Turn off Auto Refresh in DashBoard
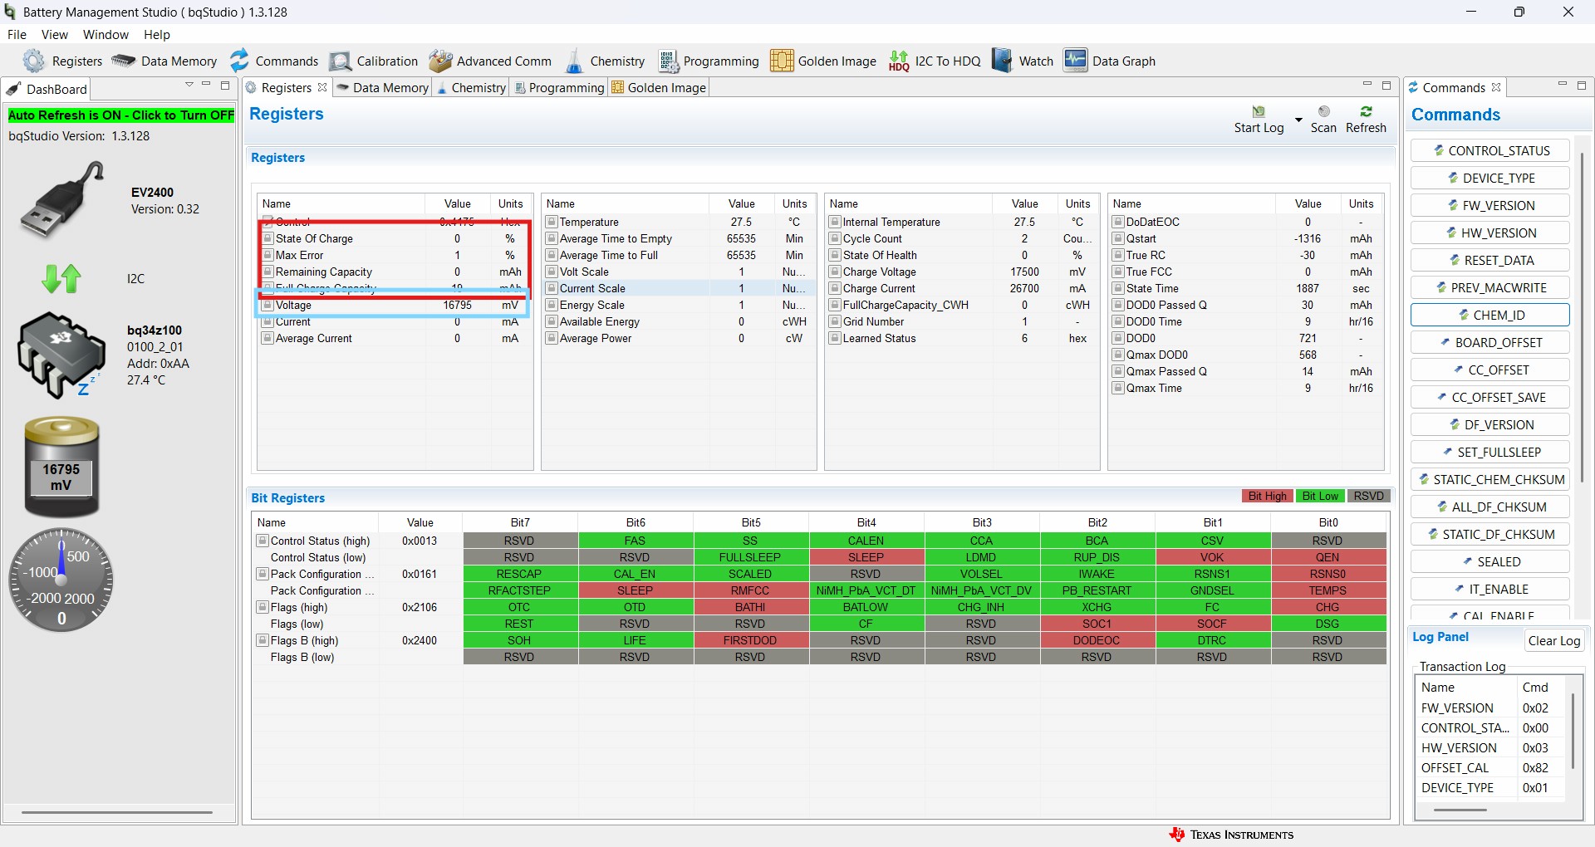The image size is (1595, 847). click(x=121, y=115)
